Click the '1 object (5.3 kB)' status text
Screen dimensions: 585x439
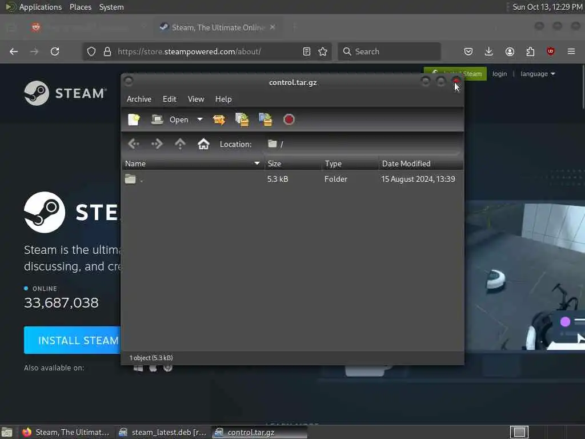click(151, 358)
